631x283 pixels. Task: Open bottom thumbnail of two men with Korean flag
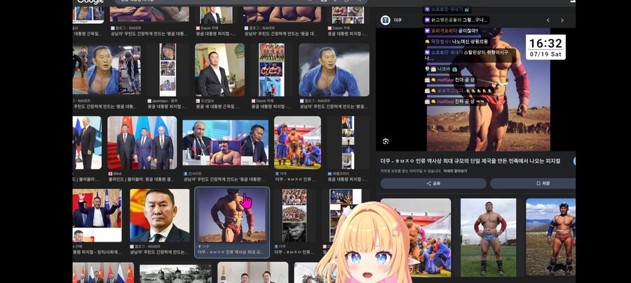tap(252, 272)
